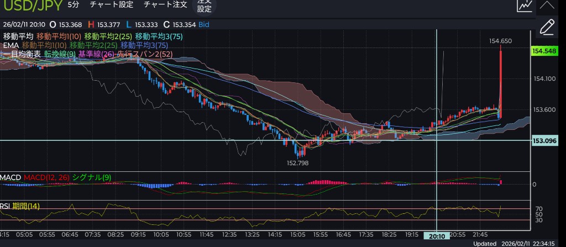
Task: Select the 20:10 crosshair time marker
Action: (x=437, y=235)
